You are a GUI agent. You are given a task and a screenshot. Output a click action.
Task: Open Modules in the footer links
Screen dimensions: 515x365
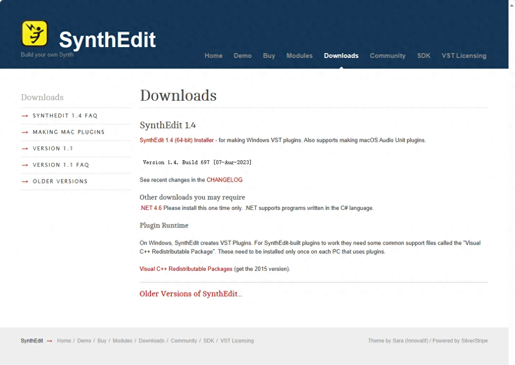tap(122, 341)
